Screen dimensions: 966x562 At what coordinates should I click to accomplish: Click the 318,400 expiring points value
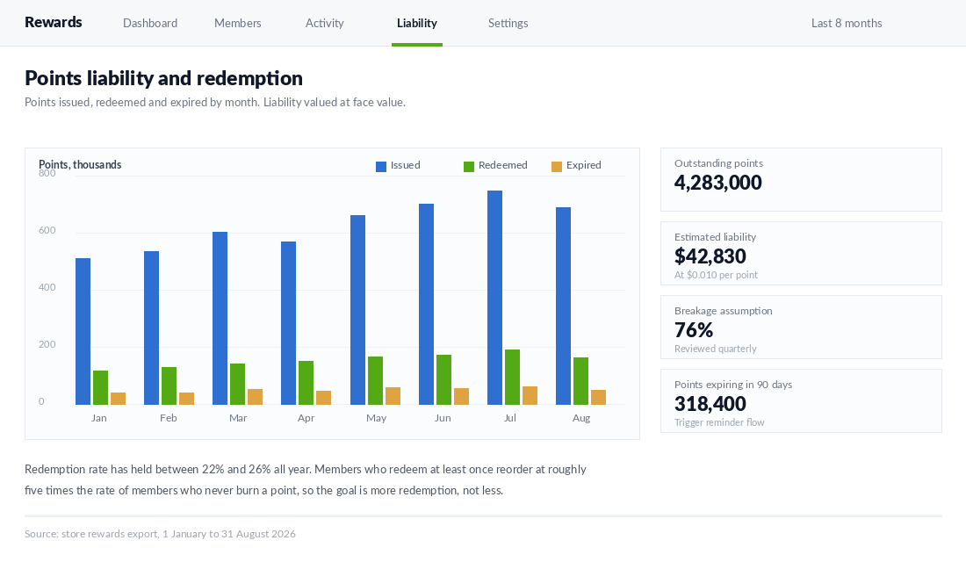click(710, 404)
